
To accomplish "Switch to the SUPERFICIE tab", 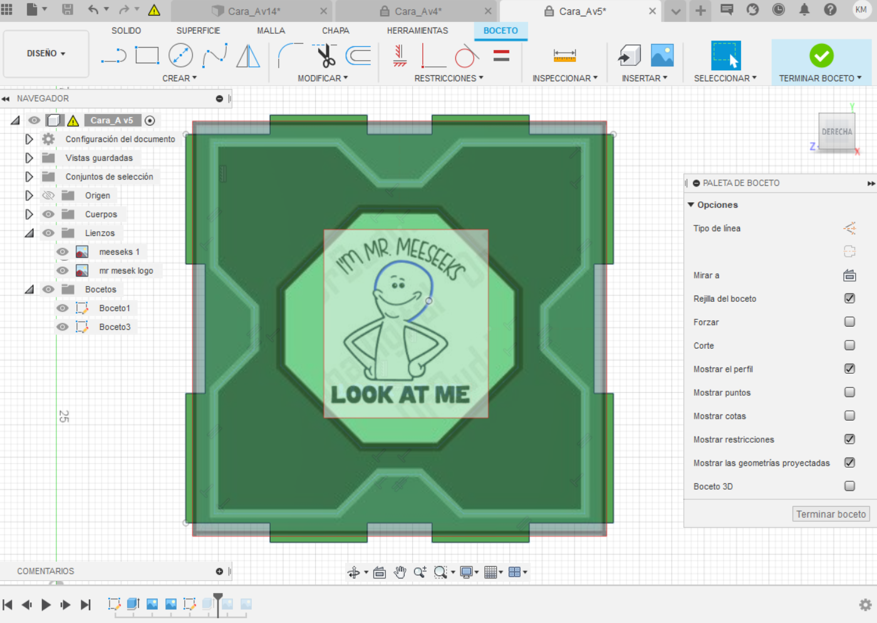I will 199,31.
